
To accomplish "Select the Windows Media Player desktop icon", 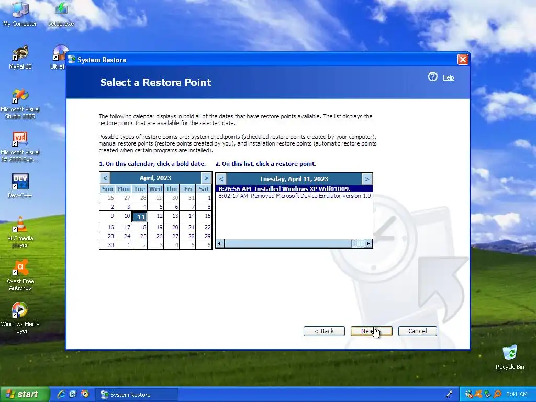I will [20, 318].
